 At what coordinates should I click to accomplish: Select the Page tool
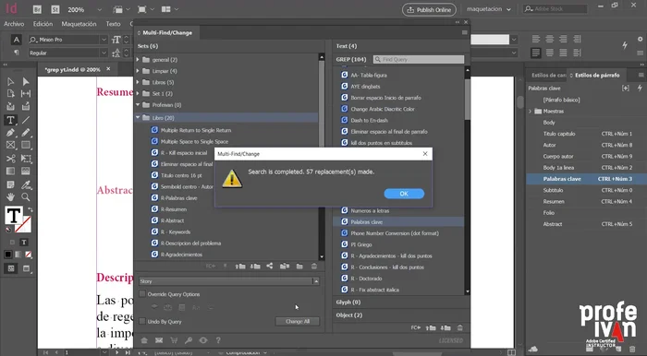coord(10,94)
